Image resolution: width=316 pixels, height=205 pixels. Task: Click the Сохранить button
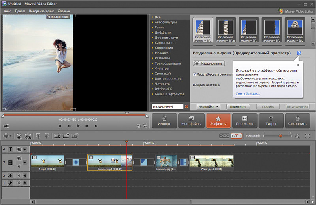[x=297, y=121]
